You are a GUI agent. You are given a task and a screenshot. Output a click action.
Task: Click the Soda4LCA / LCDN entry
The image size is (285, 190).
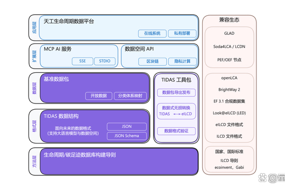click(229, 47)
